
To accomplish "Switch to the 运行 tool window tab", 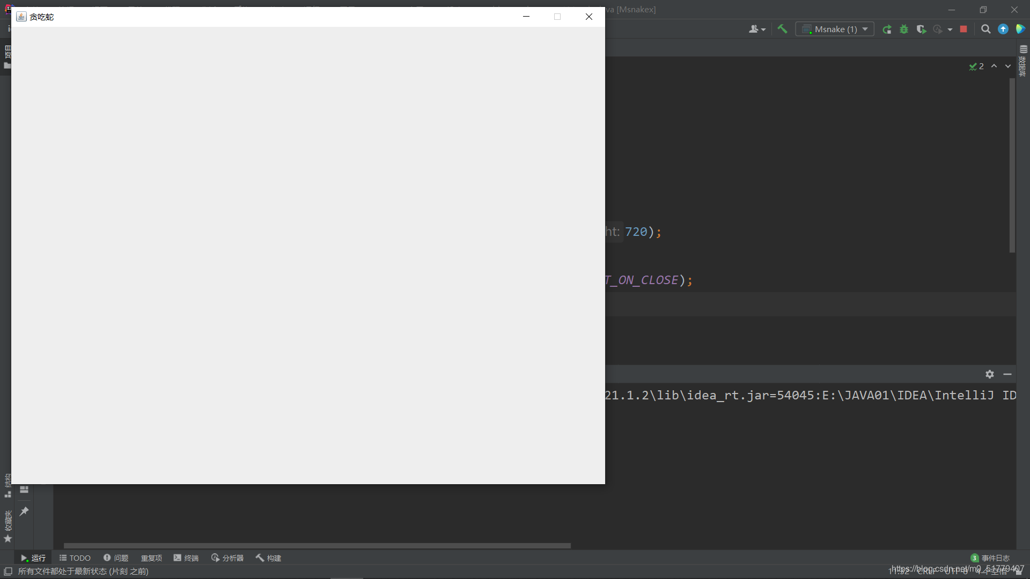I will 33,558.
